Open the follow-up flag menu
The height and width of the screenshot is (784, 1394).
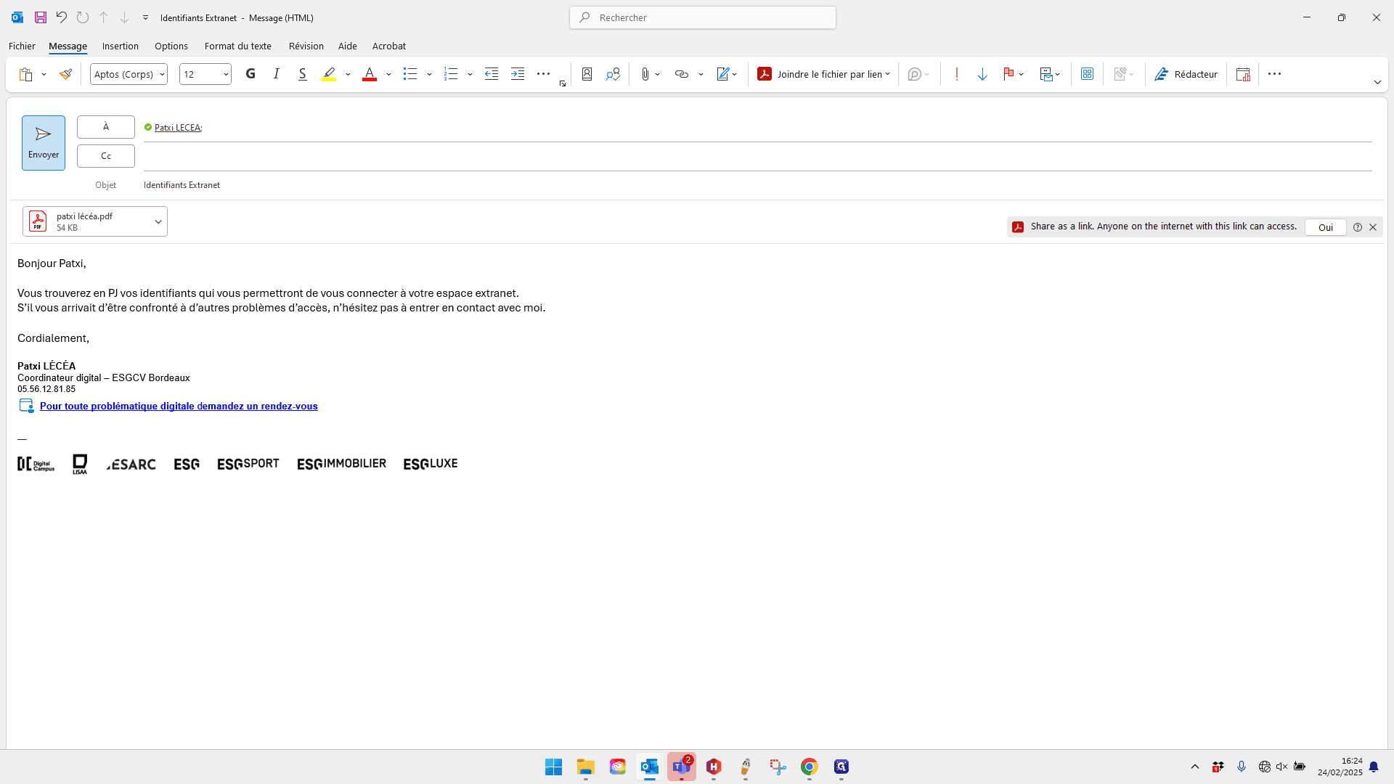click(1013, 74)
